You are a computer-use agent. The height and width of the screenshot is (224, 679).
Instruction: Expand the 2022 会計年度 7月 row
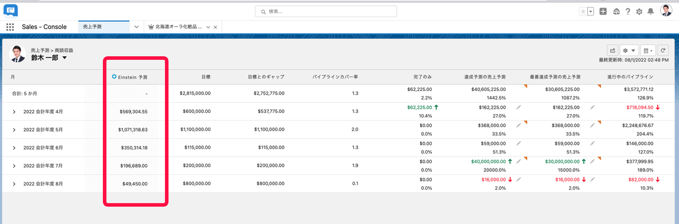[14, 165]
